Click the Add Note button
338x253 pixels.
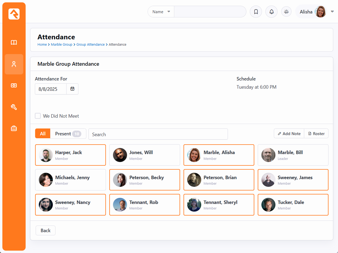point(289,134)
